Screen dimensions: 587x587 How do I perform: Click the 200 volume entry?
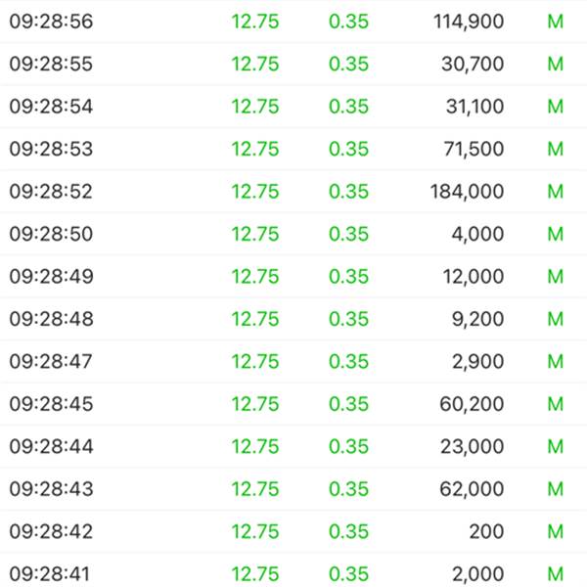486,531
